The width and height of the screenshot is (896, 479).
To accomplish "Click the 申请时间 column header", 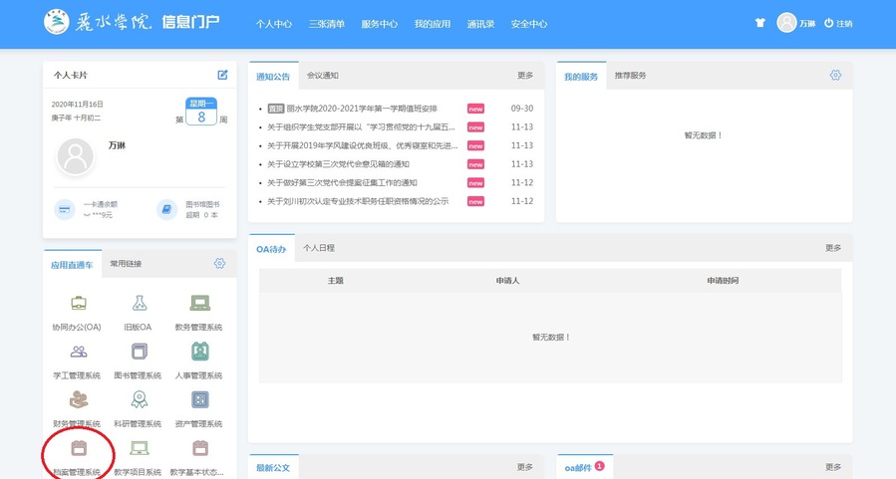I will (723, 280).
